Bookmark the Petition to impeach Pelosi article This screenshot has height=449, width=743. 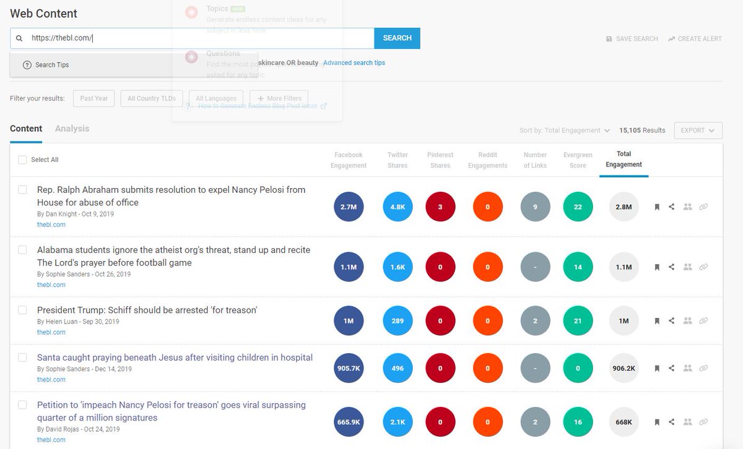tap(657, 422)
